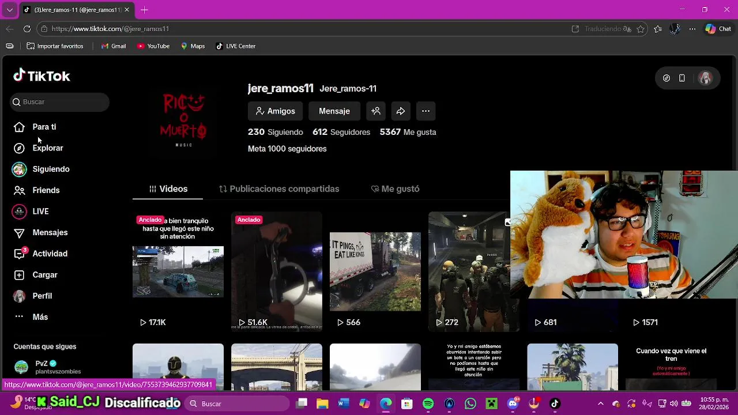
Task: Open Minecraft from the taskbar
Action: click(x=491, y=403)
